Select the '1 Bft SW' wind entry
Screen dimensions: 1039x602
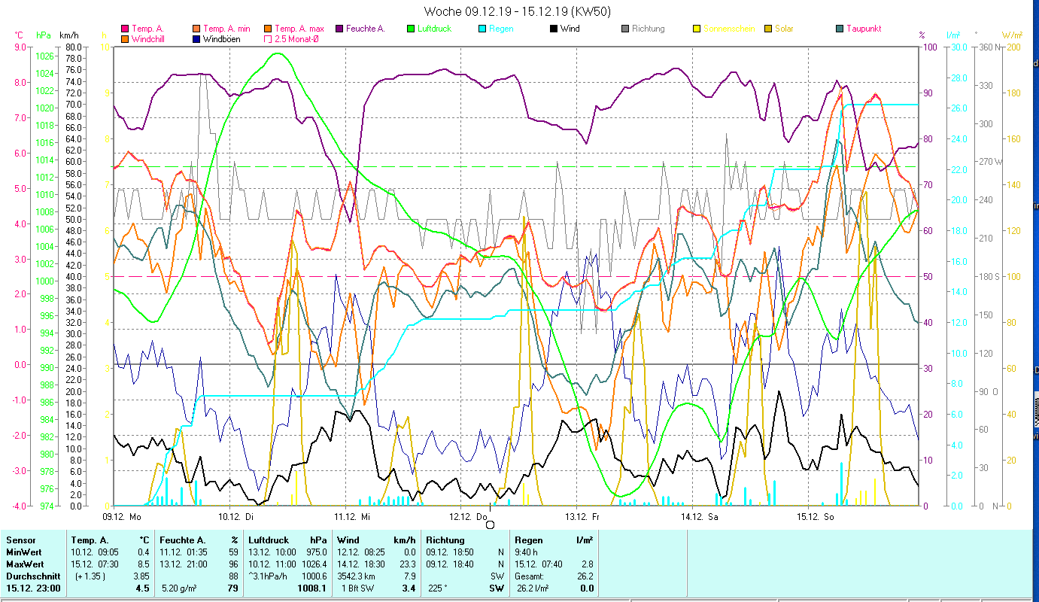click(x=360, y=588)
